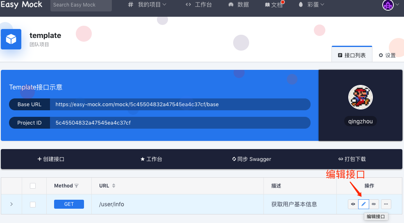Click 打包下载 to download package
This screenshot has width=404, height=223.
pyautogui.click(x=352, y=159)
